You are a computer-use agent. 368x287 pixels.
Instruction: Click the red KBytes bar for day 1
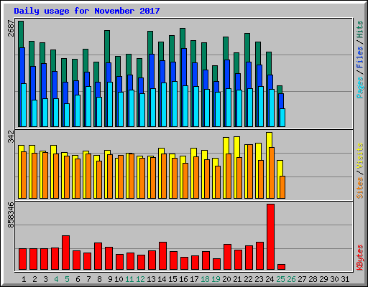coord(23,259)
